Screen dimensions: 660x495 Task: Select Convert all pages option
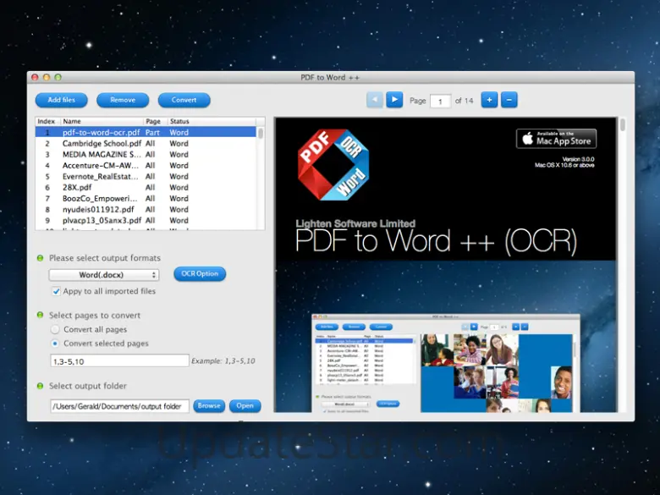click(56, 329)
